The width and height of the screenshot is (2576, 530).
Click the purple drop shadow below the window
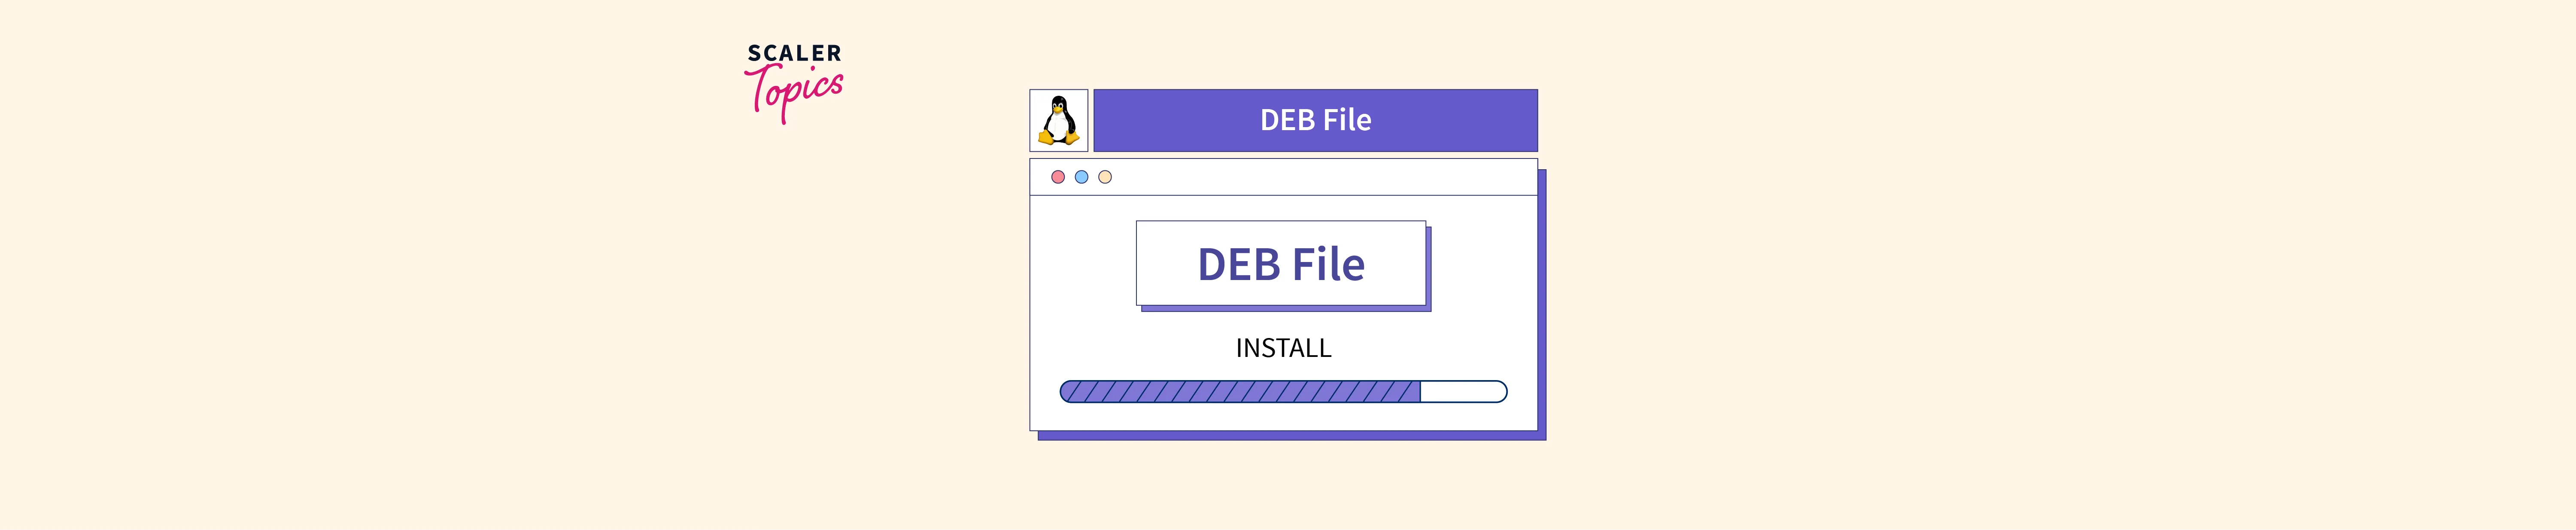tap(1292, 436)
